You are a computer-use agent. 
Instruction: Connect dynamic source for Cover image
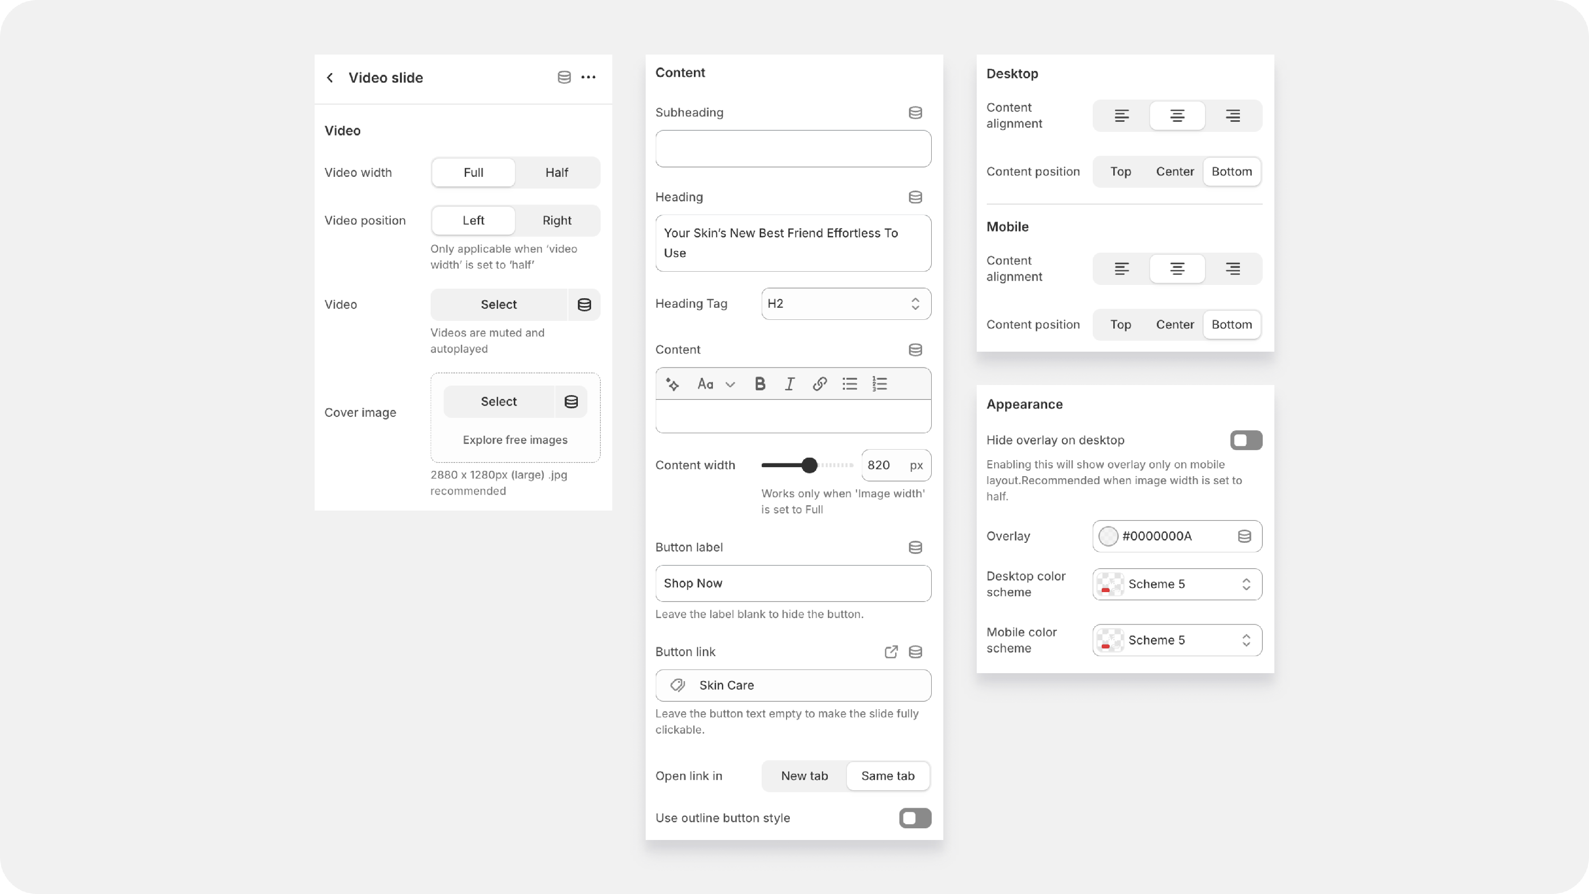point(571,401)
